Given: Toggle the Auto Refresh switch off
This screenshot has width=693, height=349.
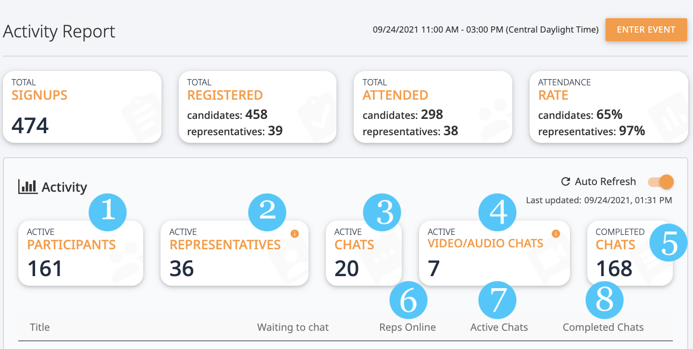Looking at the screenshot, I should pos(661,182).
